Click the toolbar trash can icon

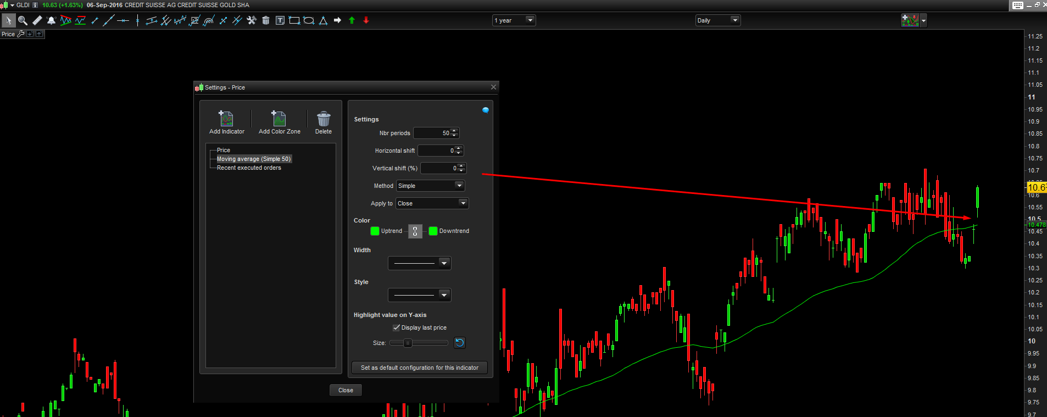[x=266, y=20]
